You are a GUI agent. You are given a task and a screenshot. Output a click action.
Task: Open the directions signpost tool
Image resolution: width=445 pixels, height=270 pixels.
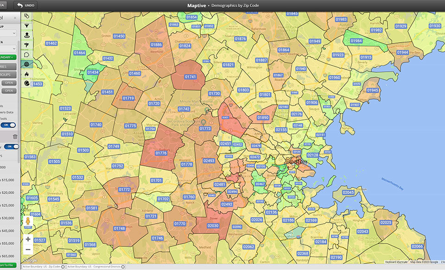(x=27, y=44)
